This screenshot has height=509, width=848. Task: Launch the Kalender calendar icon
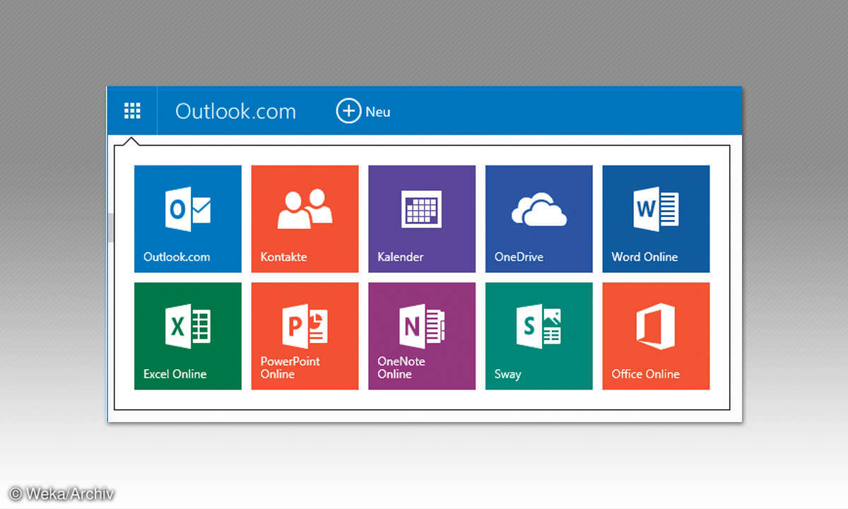(x=421, y=210)
